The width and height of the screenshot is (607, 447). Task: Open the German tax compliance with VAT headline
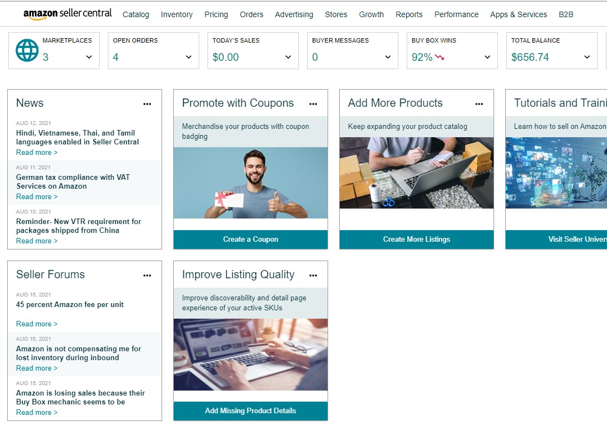(73, 181)
